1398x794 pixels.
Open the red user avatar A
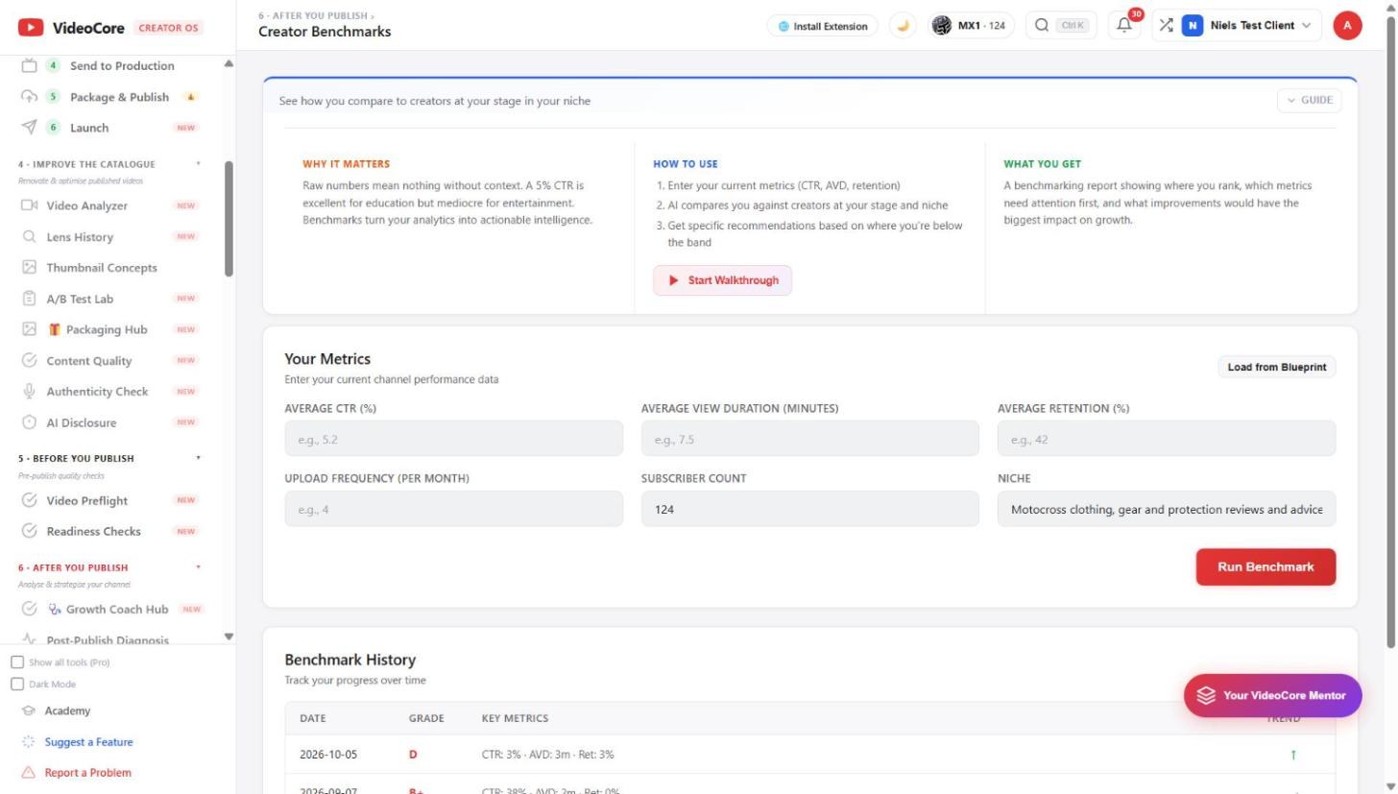pyautogui.click(x=1347, y=26)
